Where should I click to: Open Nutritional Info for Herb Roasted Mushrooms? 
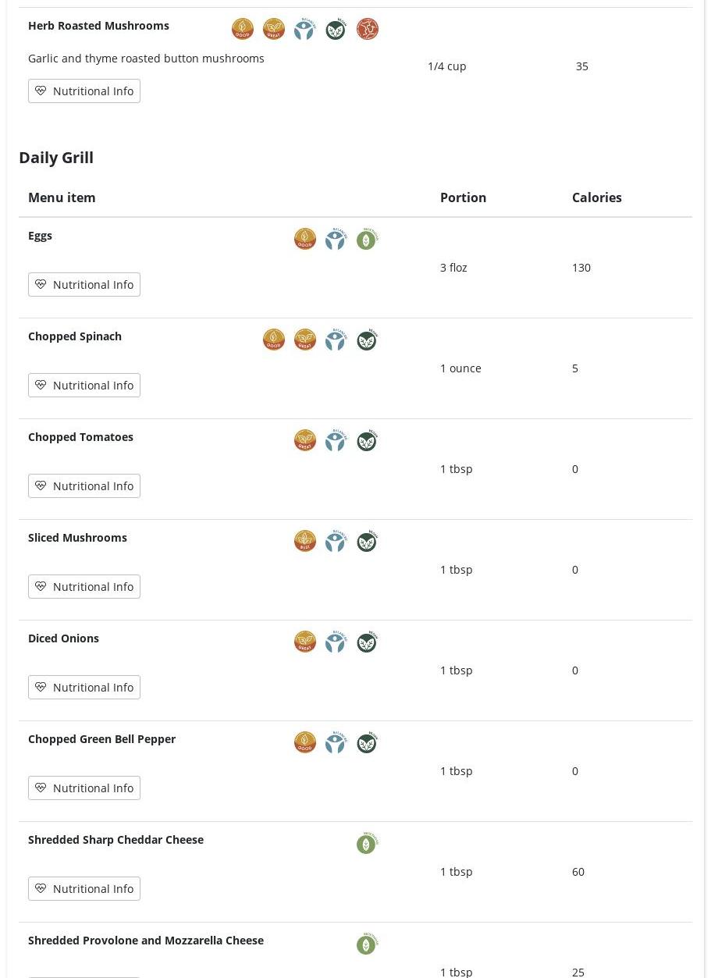84,91
